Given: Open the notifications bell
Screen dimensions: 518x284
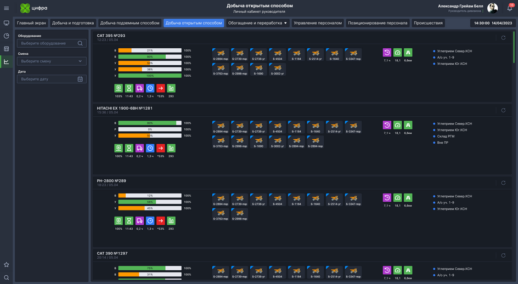Looking at the screenshot, I should tap(510, 8).
